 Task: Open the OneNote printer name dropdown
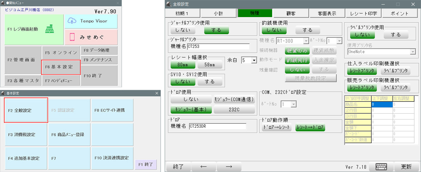coord(412,52)
